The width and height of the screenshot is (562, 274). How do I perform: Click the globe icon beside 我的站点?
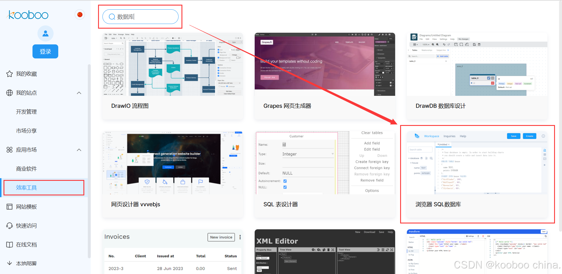coord(9,93)
